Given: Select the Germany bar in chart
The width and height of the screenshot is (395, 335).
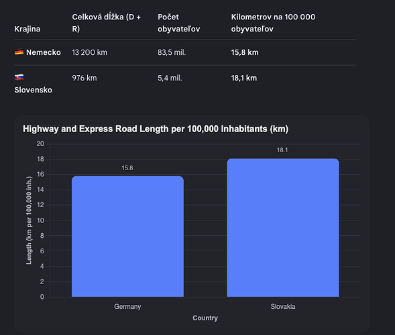Looking at the screenshot, I should tap(127, 237).
